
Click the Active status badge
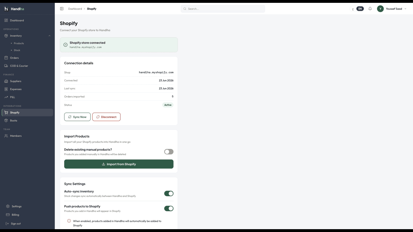(168, 105)
